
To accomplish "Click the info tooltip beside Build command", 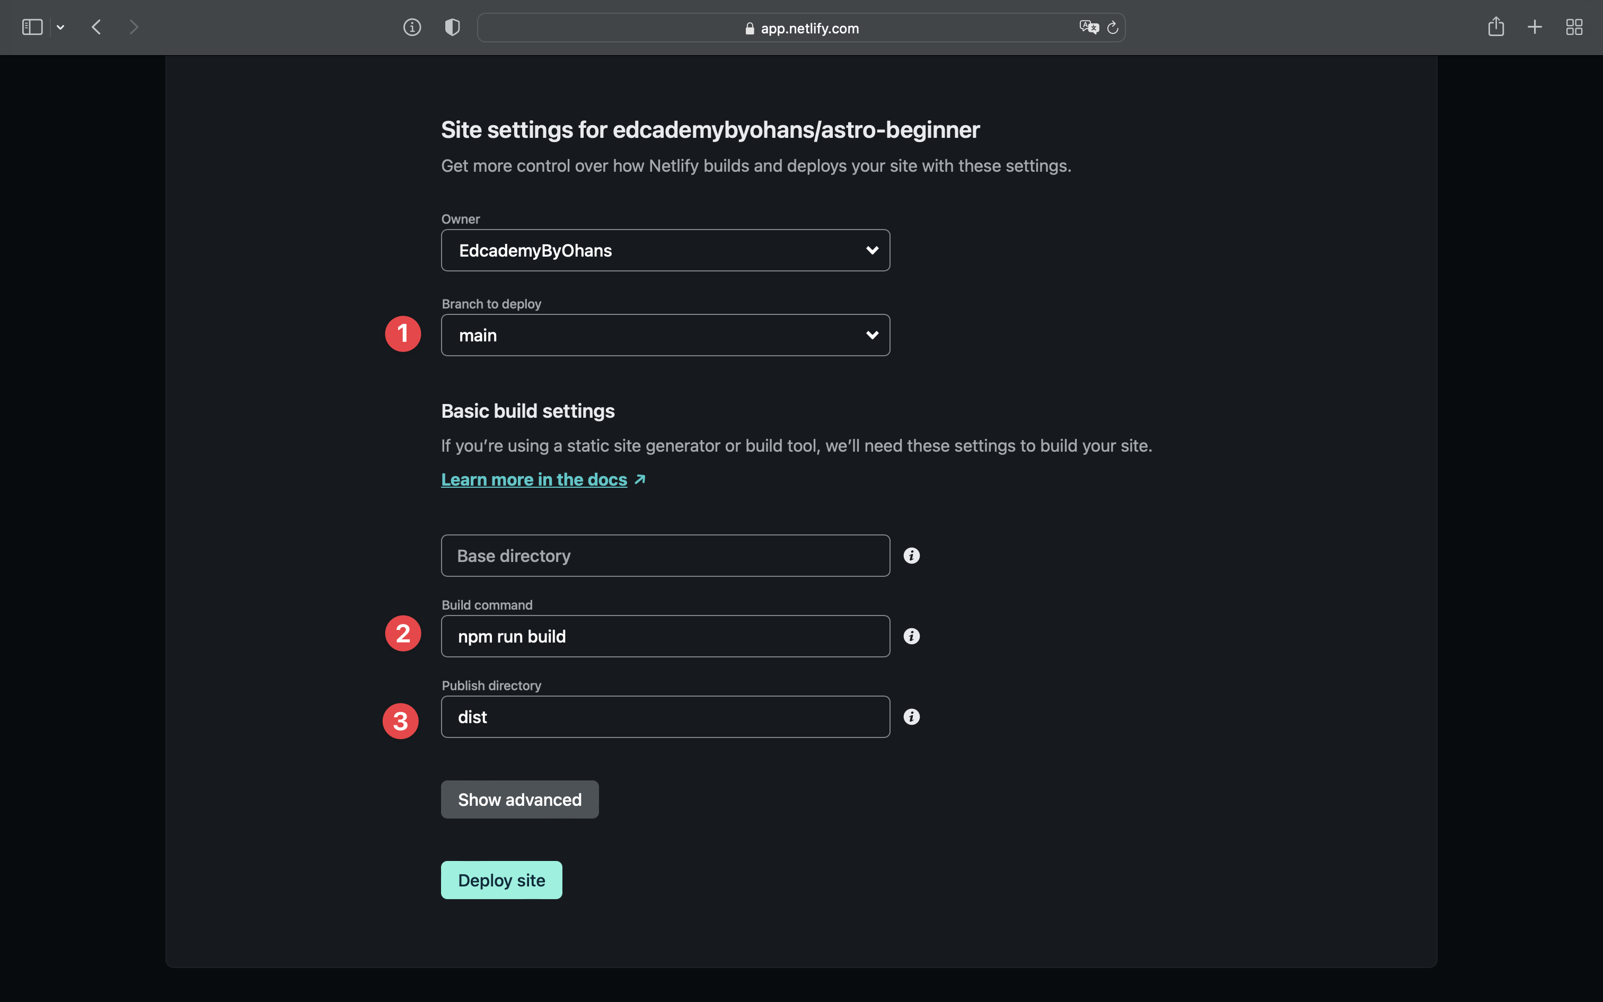I will coord(911,636).
